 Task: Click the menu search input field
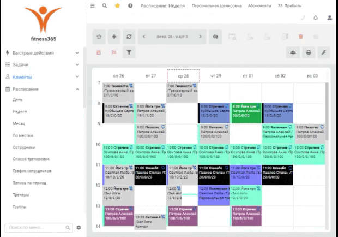(39, 228)
